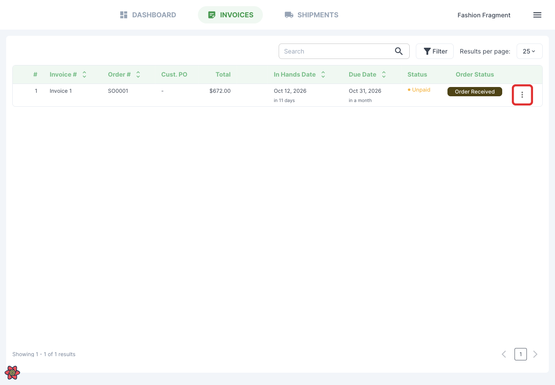Switch to the Dashboard tab
555x385 pixels.
pyautogui.click(x=148, y=15)
